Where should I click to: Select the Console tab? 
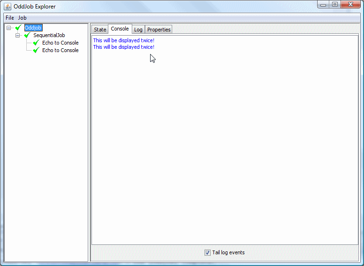(x=120, y=29)
